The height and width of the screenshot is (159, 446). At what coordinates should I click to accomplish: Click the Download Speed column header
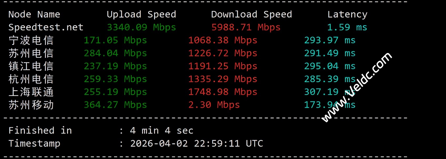click(x=251, y=14)
